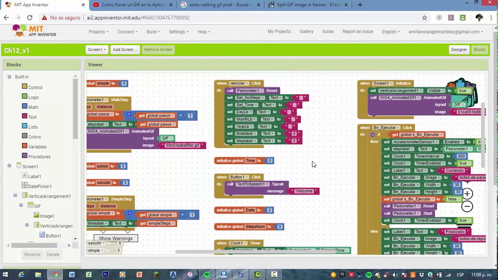
Task: Open Word from the taskbar
Action: [72, 275]
